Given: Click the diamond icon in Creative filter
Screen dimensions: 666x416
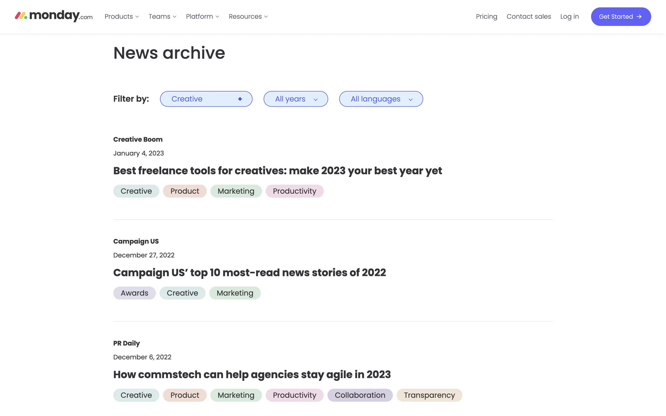Looking at the screenshot, I should click(240, 99).
